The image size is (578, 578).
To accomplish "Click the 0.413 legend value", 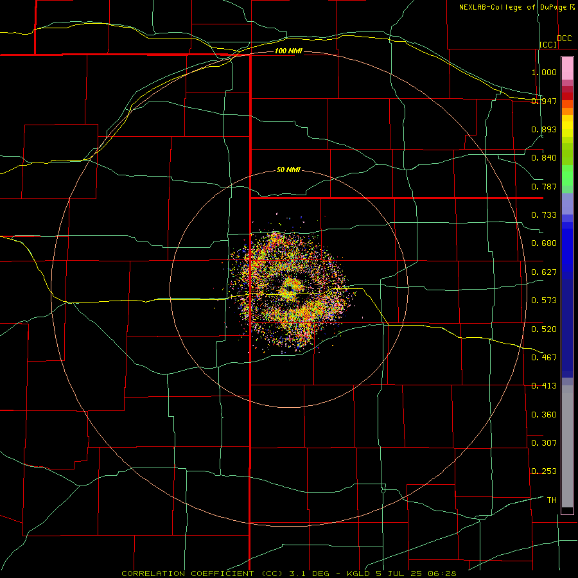I will (x=544, y=386).
